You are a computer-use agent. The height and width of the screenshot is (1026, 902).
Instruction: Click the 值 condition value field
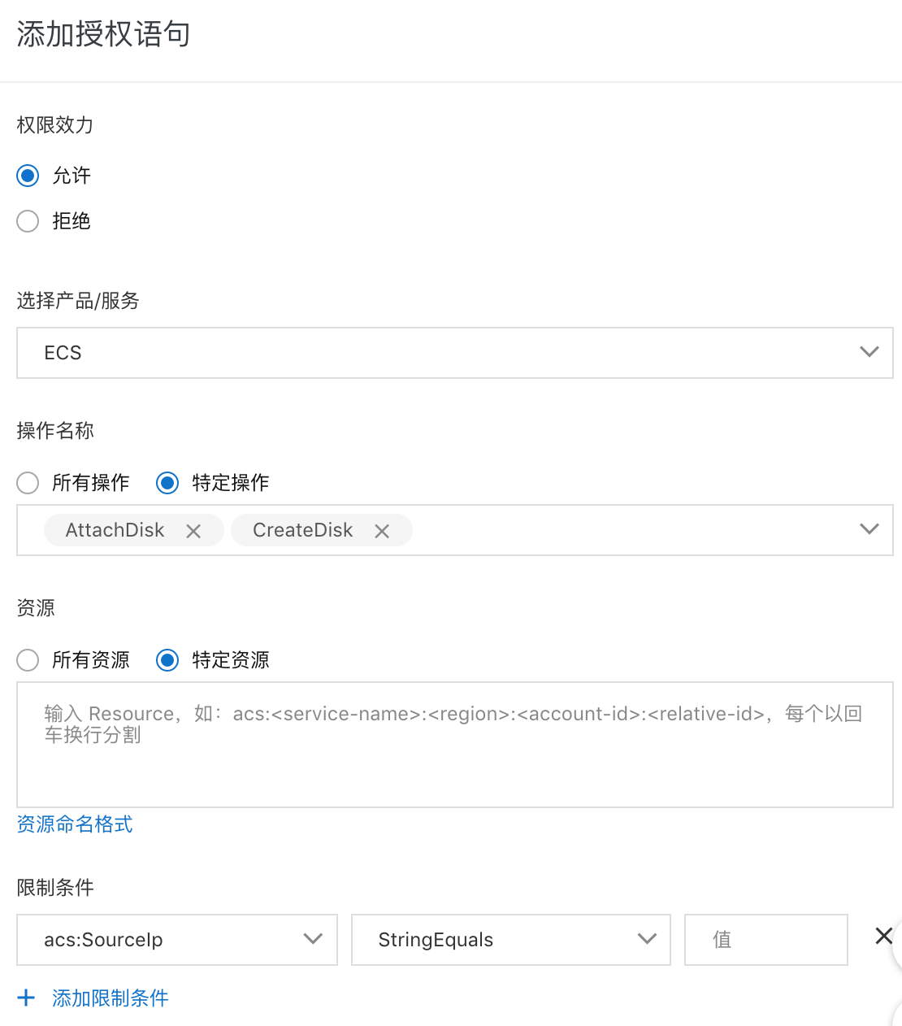[765, 940]
